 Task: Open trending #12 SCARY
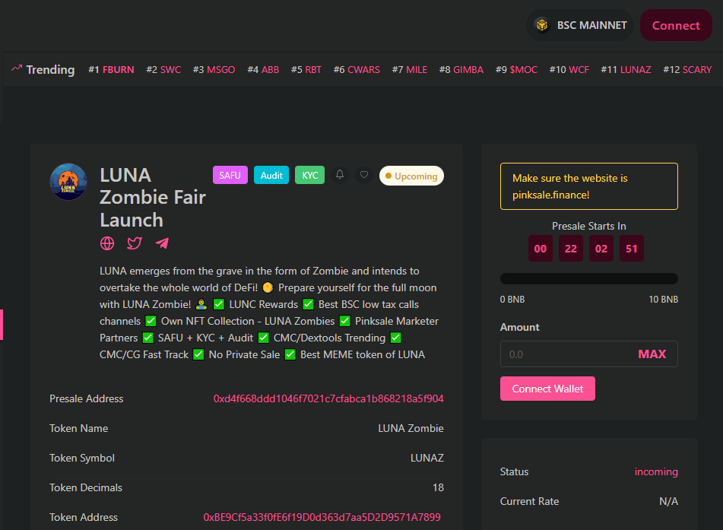pyautogui.click(x=687, y=70)
